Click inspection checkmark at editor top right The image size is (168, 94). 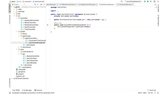pyautogui.click(x=156, y=7)
